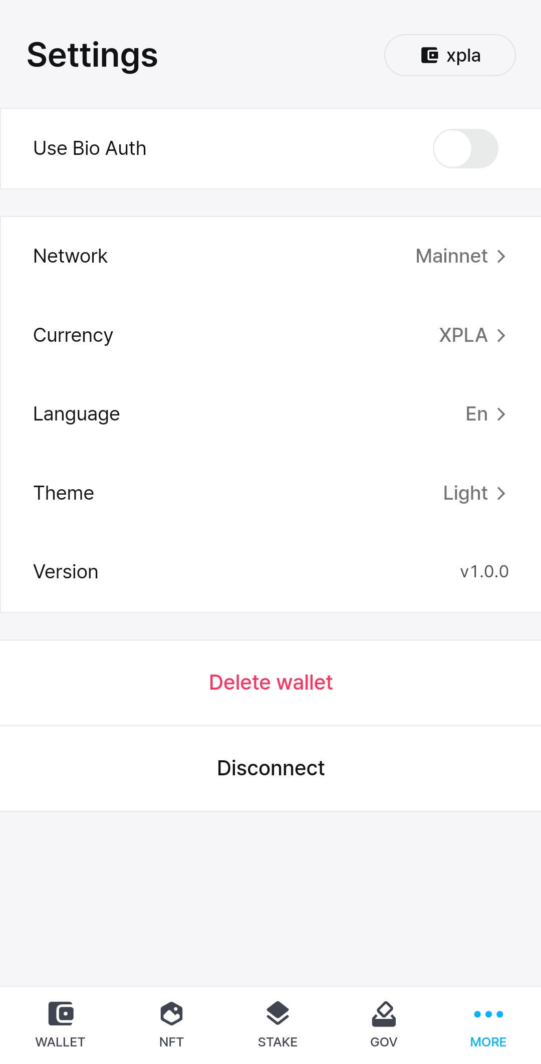Open Theme chevron beside Light

pos(501,493)
